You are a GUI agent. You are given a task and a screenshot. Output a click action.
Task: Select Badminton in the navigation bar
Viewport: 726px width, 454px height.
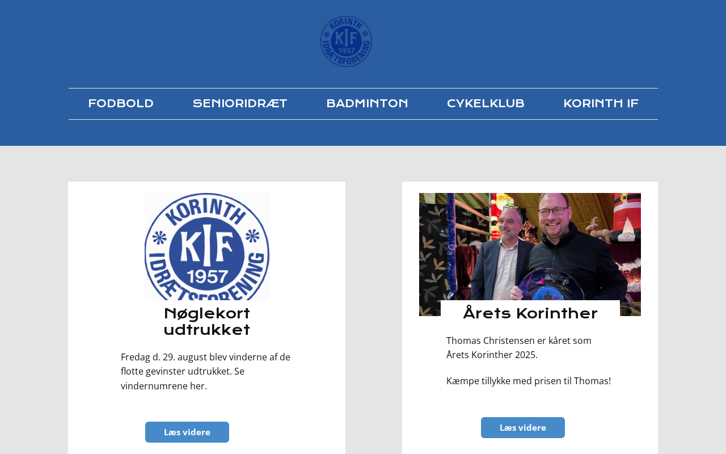(x=367, y=104)
